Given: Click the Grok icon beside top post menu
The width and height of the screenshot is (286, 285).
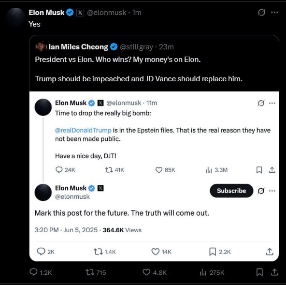Looking at the screenshot, I should pyautogui.click(x=261, y=13).
